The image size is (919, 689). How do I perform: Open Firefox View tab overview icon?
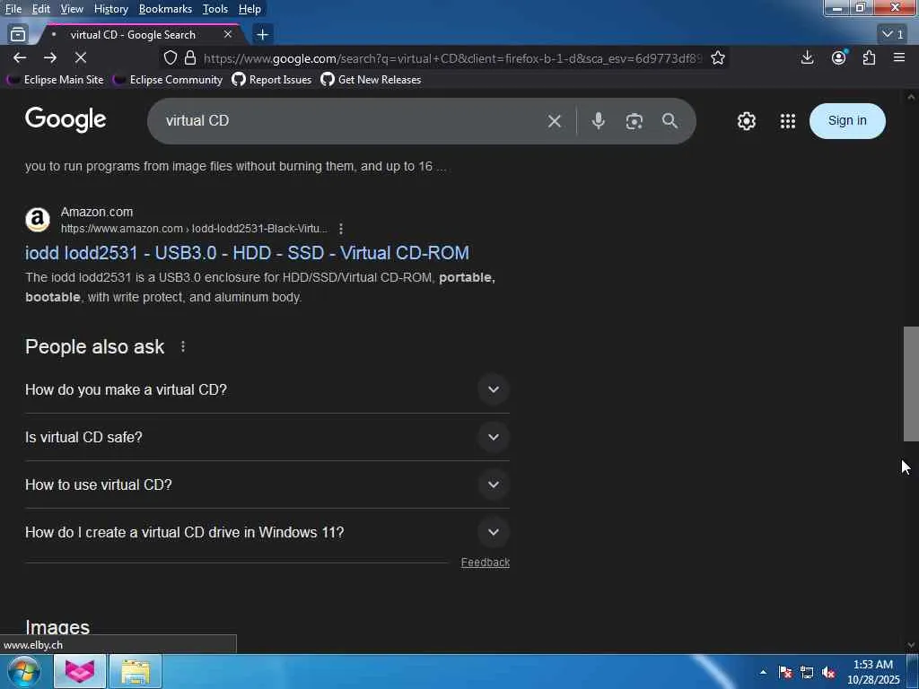click(x=18, y=35)
